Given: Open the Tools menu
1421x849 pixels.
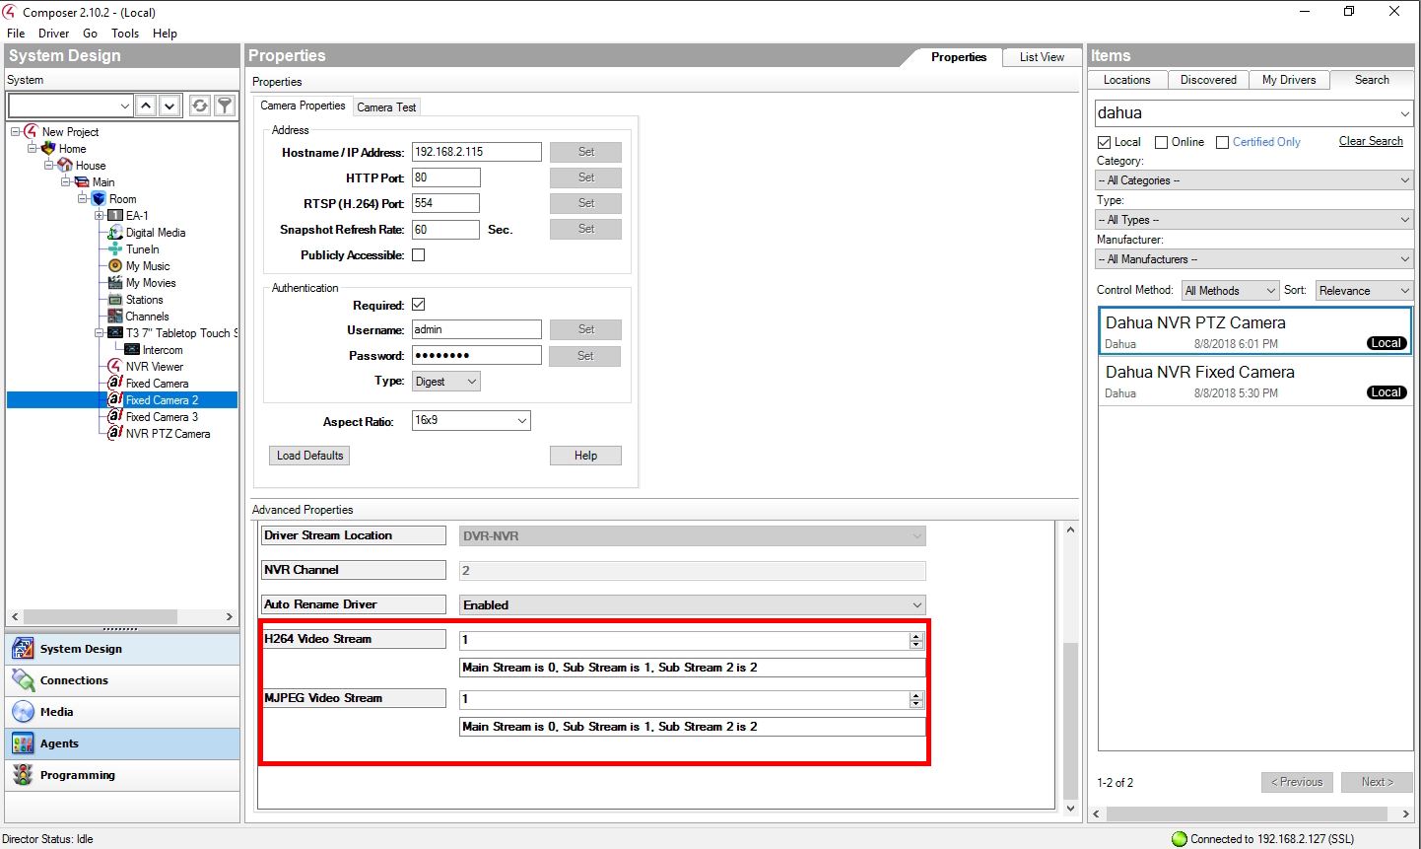Looking at the screenshot, I should [x=125, y=34].
